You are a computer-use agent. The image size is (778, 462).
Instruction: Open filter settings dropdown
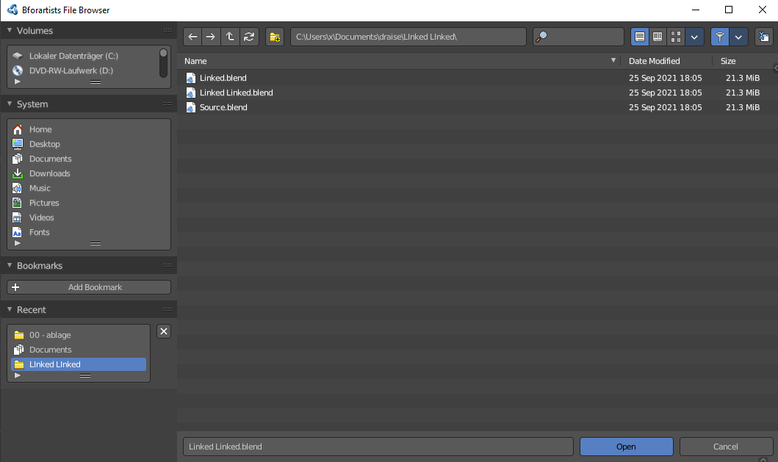pyautogui.click(x=738, y=37)
